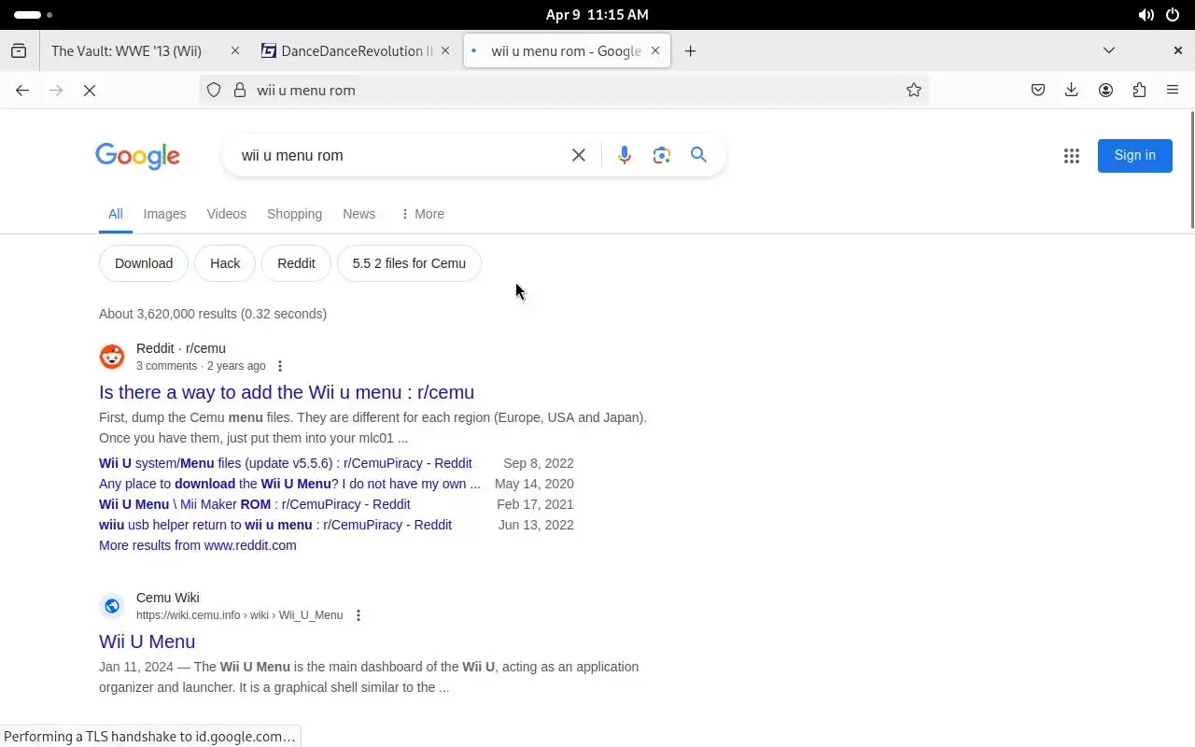Image resolution: width=1195 pixels, height=747 pixels.
Task: Open options dots next to Reddit result
Action: (280, 366)
